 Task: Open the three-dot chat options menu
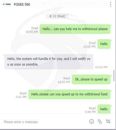coord(111,4)
